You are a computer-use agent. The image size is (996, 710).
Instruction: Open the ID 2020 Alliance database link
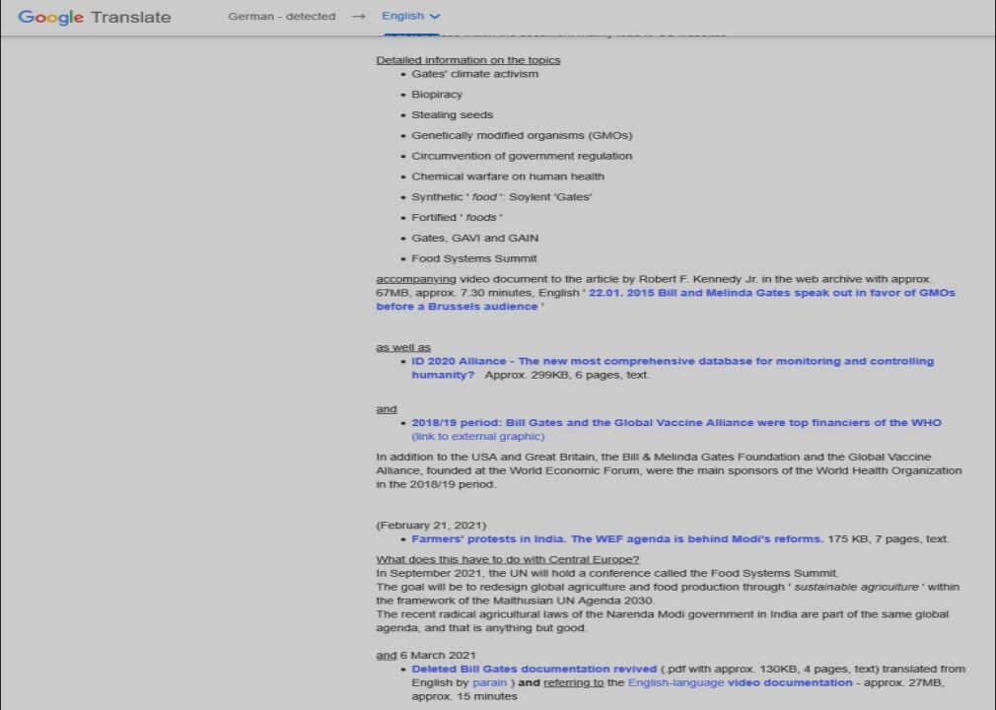coord(673,368)
